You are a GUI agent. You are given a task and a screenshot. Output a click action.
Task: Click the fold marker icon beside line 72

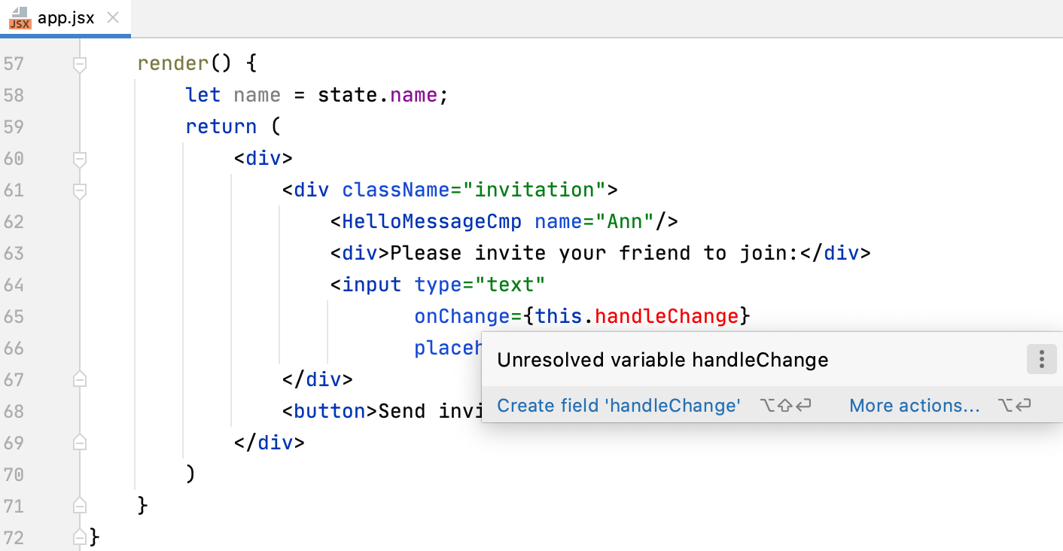tap(79, 537)
